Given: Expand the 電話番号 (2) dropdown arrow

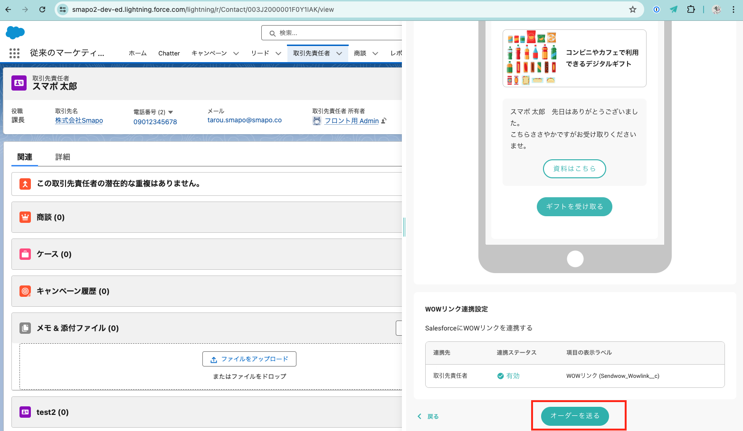Looking at the screenshot, I should click(171, 112).
